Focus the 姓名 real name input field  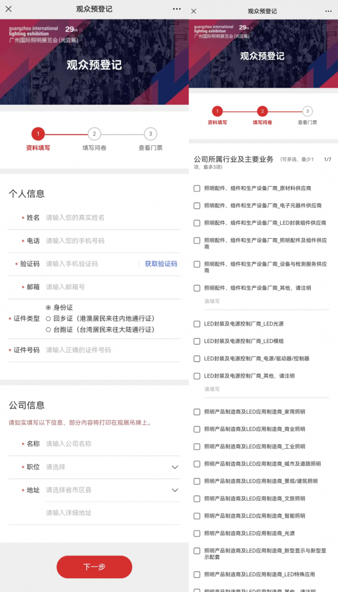tap(113, 218)
